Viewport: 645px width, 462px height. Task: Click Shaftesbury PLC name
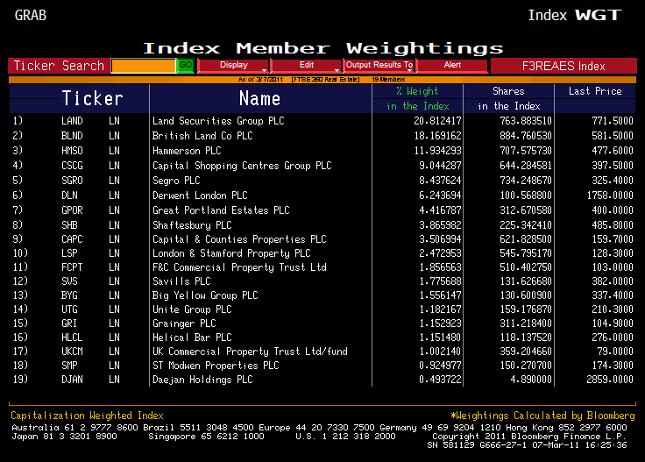tap(192, 225)
